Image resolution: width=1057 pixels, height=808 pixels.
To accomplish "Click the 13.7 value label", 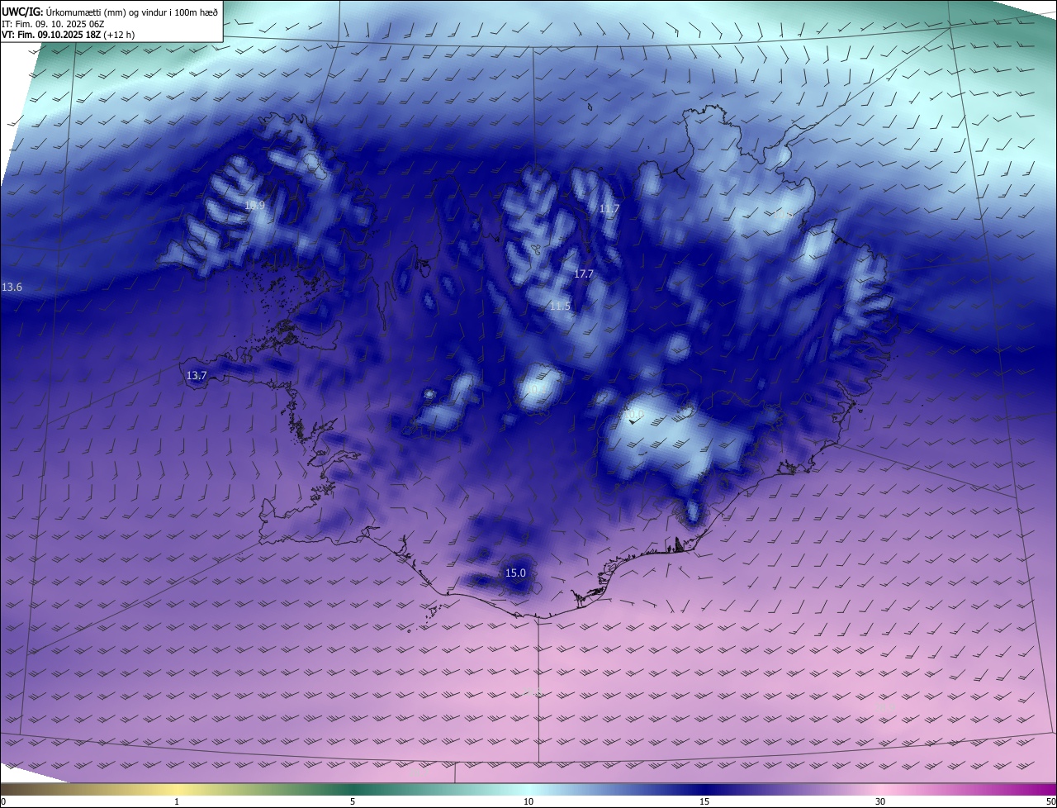I will pyautogui.click(x=197, y=375).
